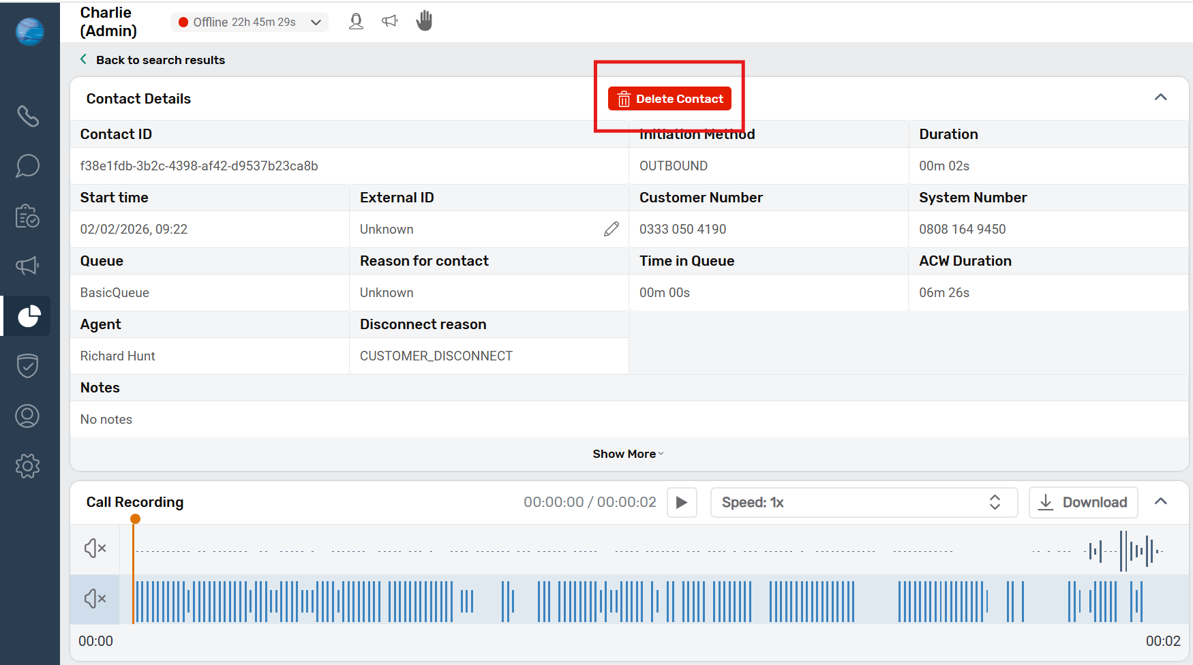Toggle mute on upper audio track
This screenshot has width=1193, height=665.
(x=95, y=548)
